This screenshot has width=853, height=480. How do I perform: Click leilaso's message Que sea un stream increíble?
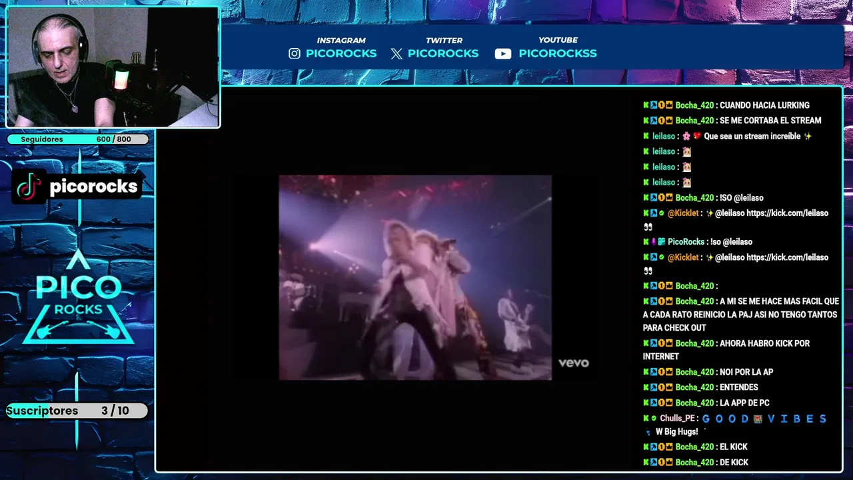752,136
